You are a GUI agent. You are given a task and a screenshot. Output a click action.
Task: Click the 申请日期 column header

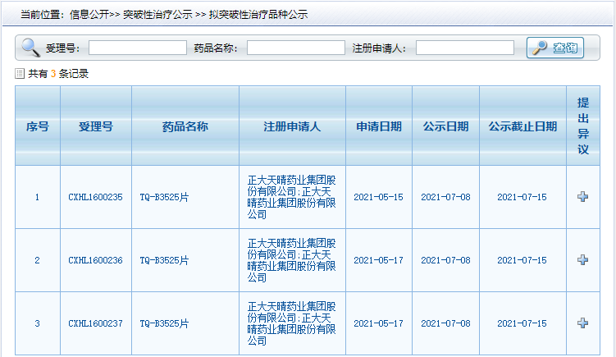(x=379, y=126)
